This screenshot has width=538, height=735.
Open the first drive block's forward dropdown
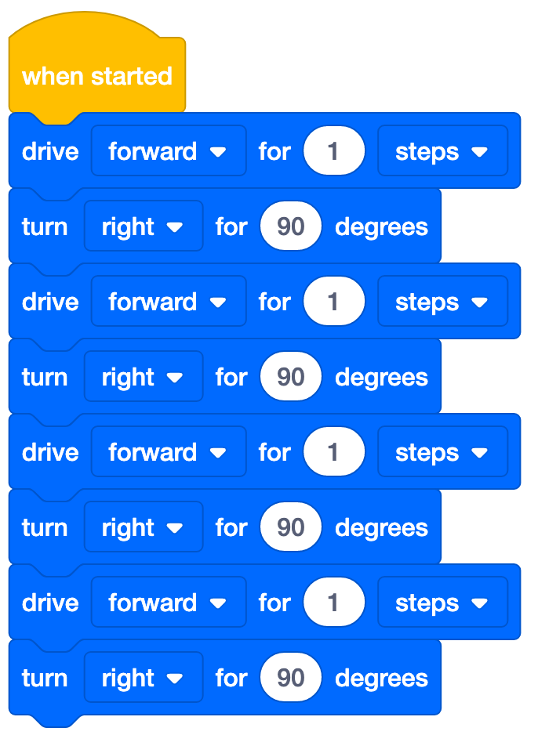168,150
